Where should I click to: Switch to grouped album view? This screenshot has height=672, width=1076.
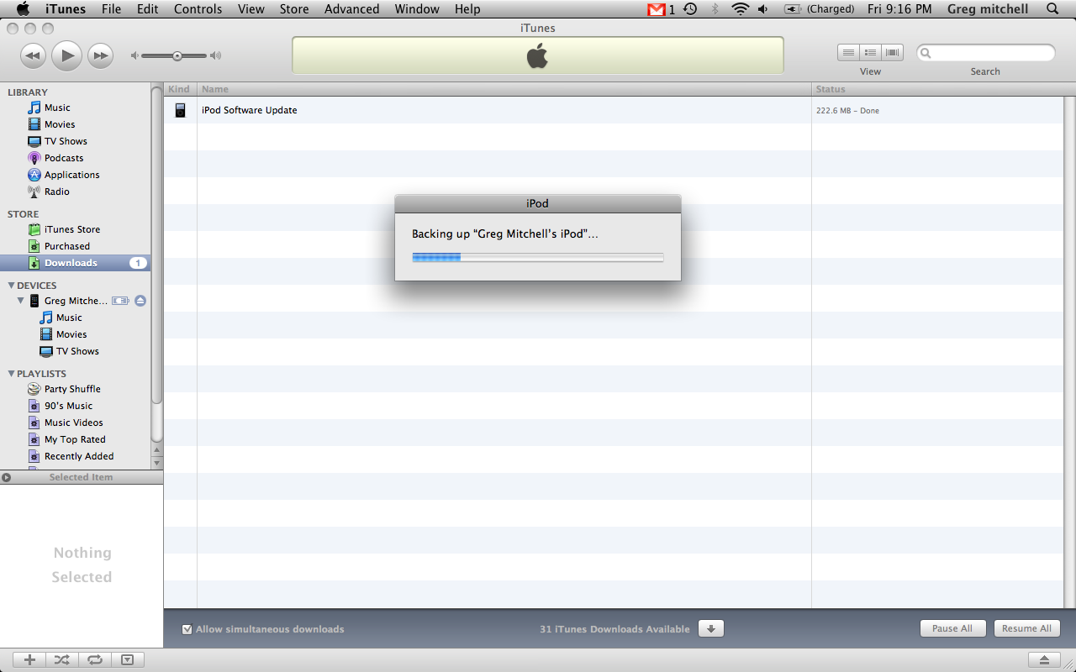pos(870,52)
